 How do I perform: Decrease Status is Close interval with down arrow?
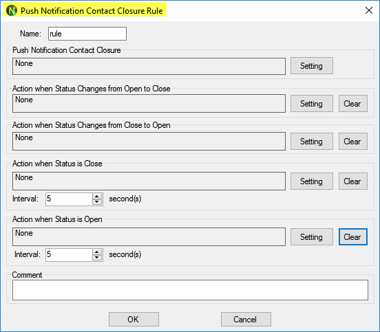pyautogui.click(x=97, y=202)
